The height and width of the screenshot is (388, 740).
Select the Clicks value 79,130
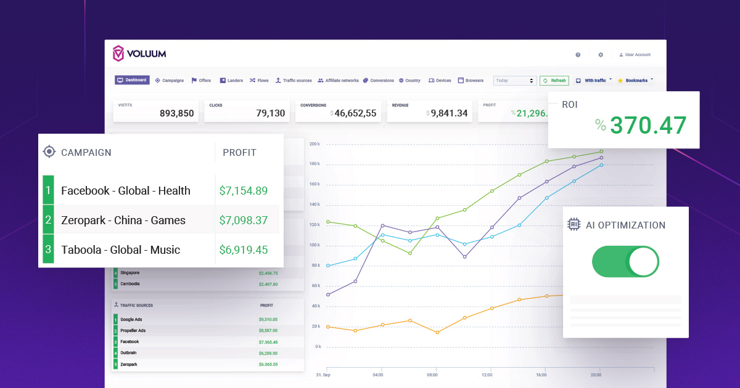pos(271,113)
